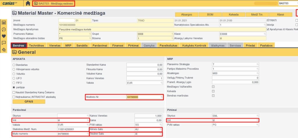This screenshot has width=298, height=138.
Task: Click the BOM button
Action: pos(210,15)
